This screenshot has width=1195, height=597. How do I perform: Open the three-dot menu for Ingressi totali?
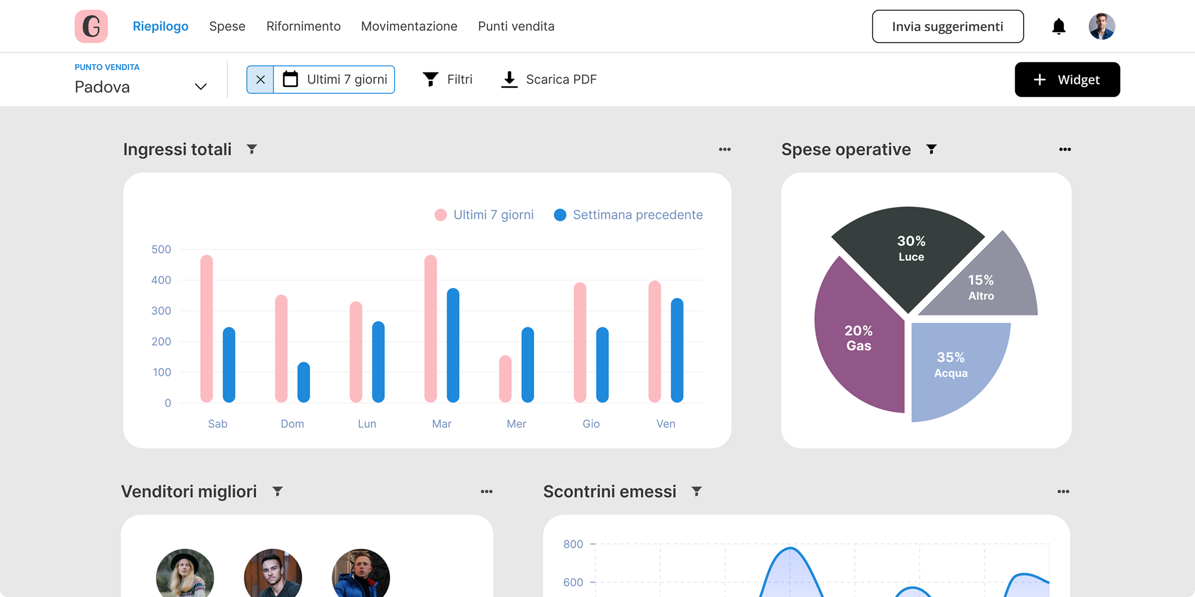pos(724,149)
